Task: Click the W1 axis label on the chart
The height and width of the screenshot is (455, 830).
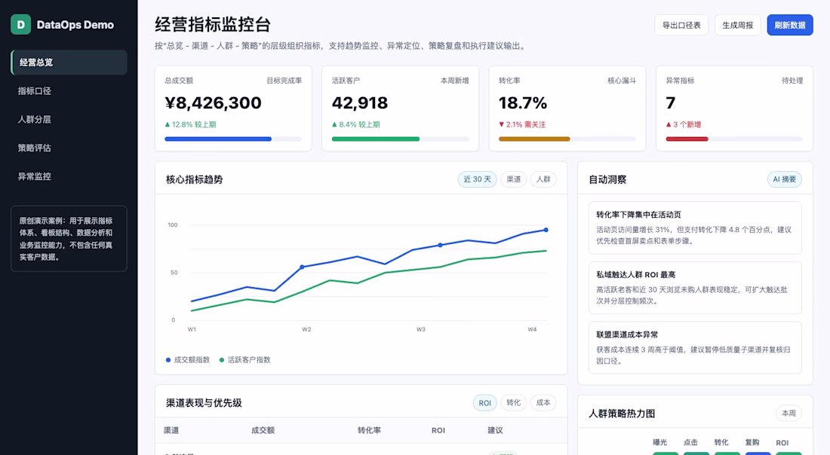Action: point(192,329)
